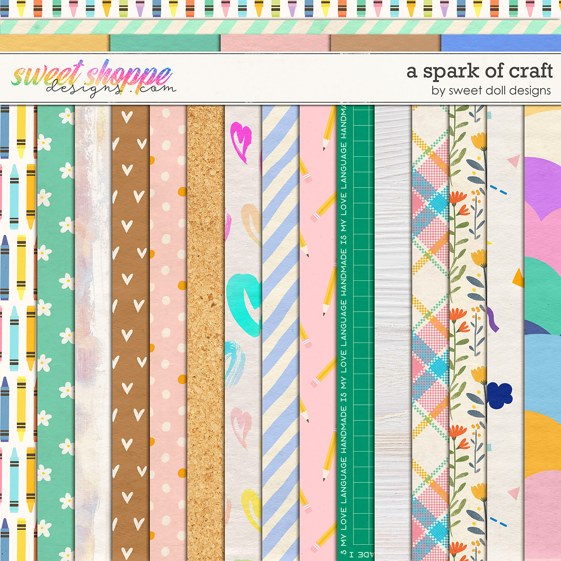Open the green daisy flower paper

point(56,333)
